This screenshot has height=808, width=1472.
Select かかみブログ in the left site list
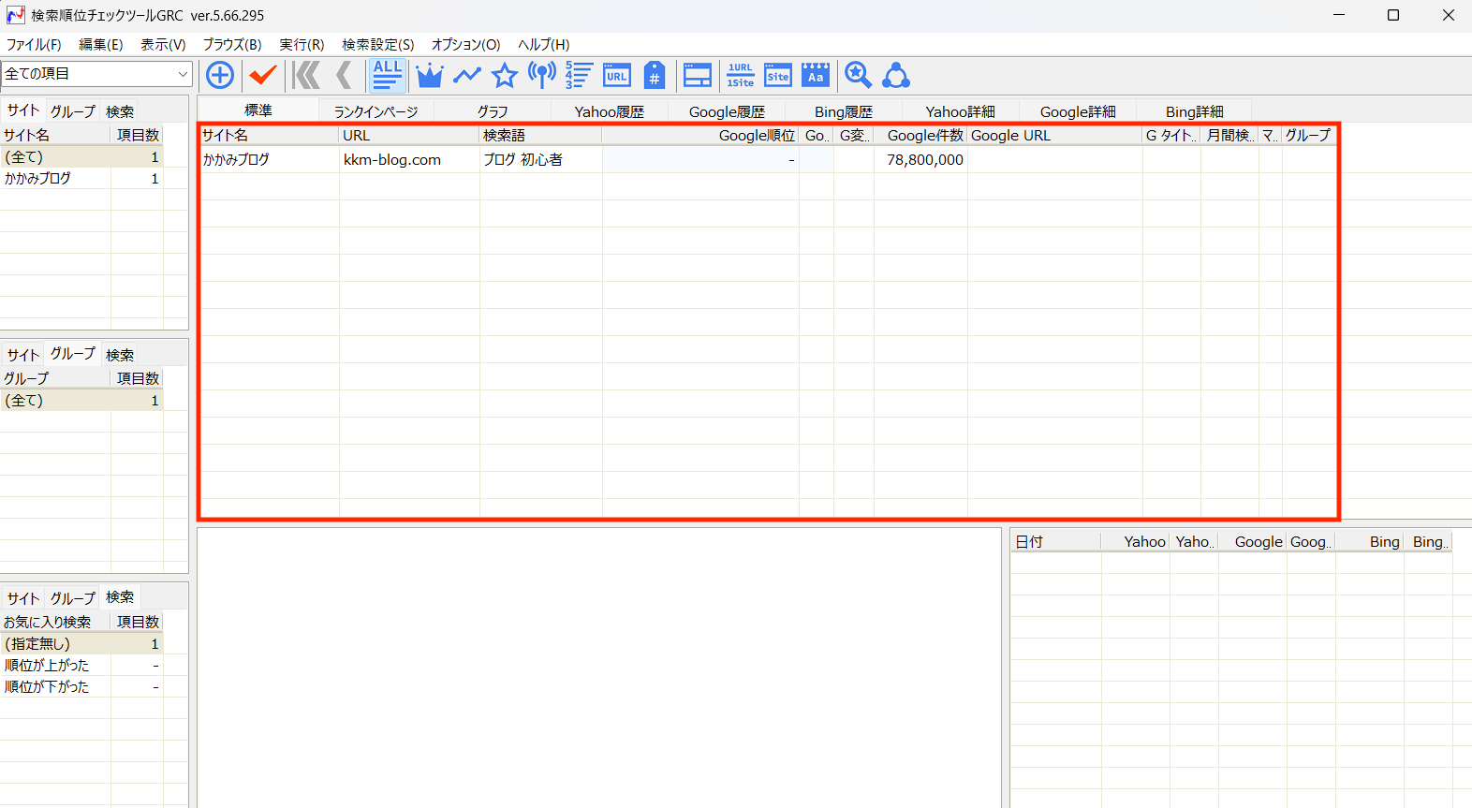(x=82, y=178)
